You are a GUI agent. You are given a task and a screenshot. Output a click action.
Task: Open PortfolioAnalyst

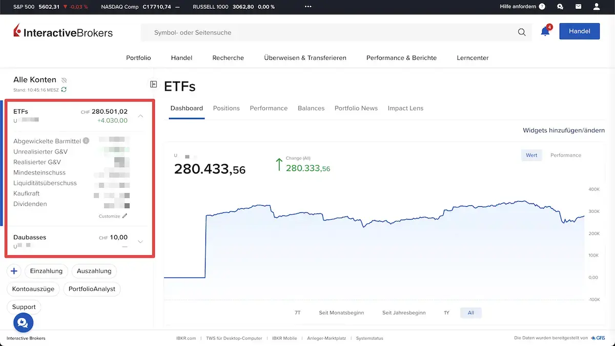tap(92, 289)
